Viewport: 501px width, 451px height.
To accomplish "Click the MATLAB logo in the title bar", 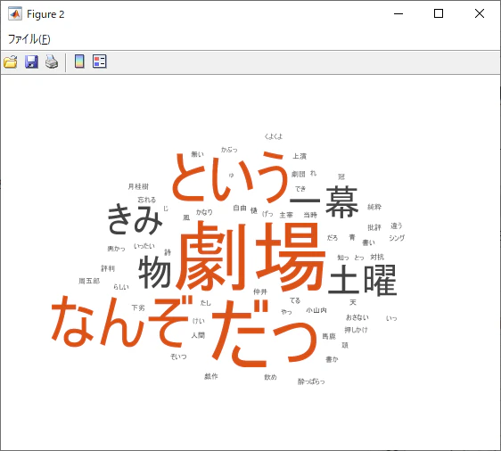I will pos(15,13).
